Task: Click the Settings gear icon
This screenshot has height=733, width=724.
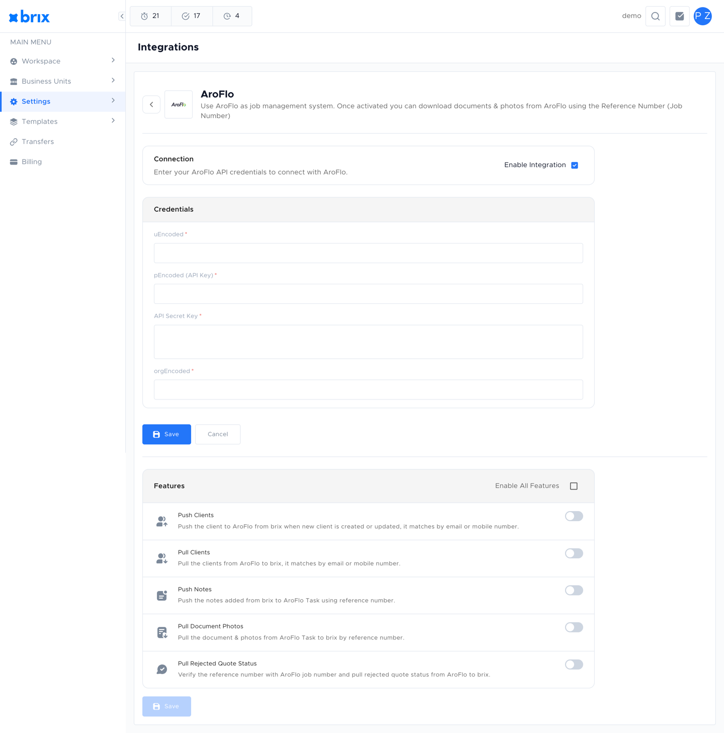Action: (x=14, y=102)
